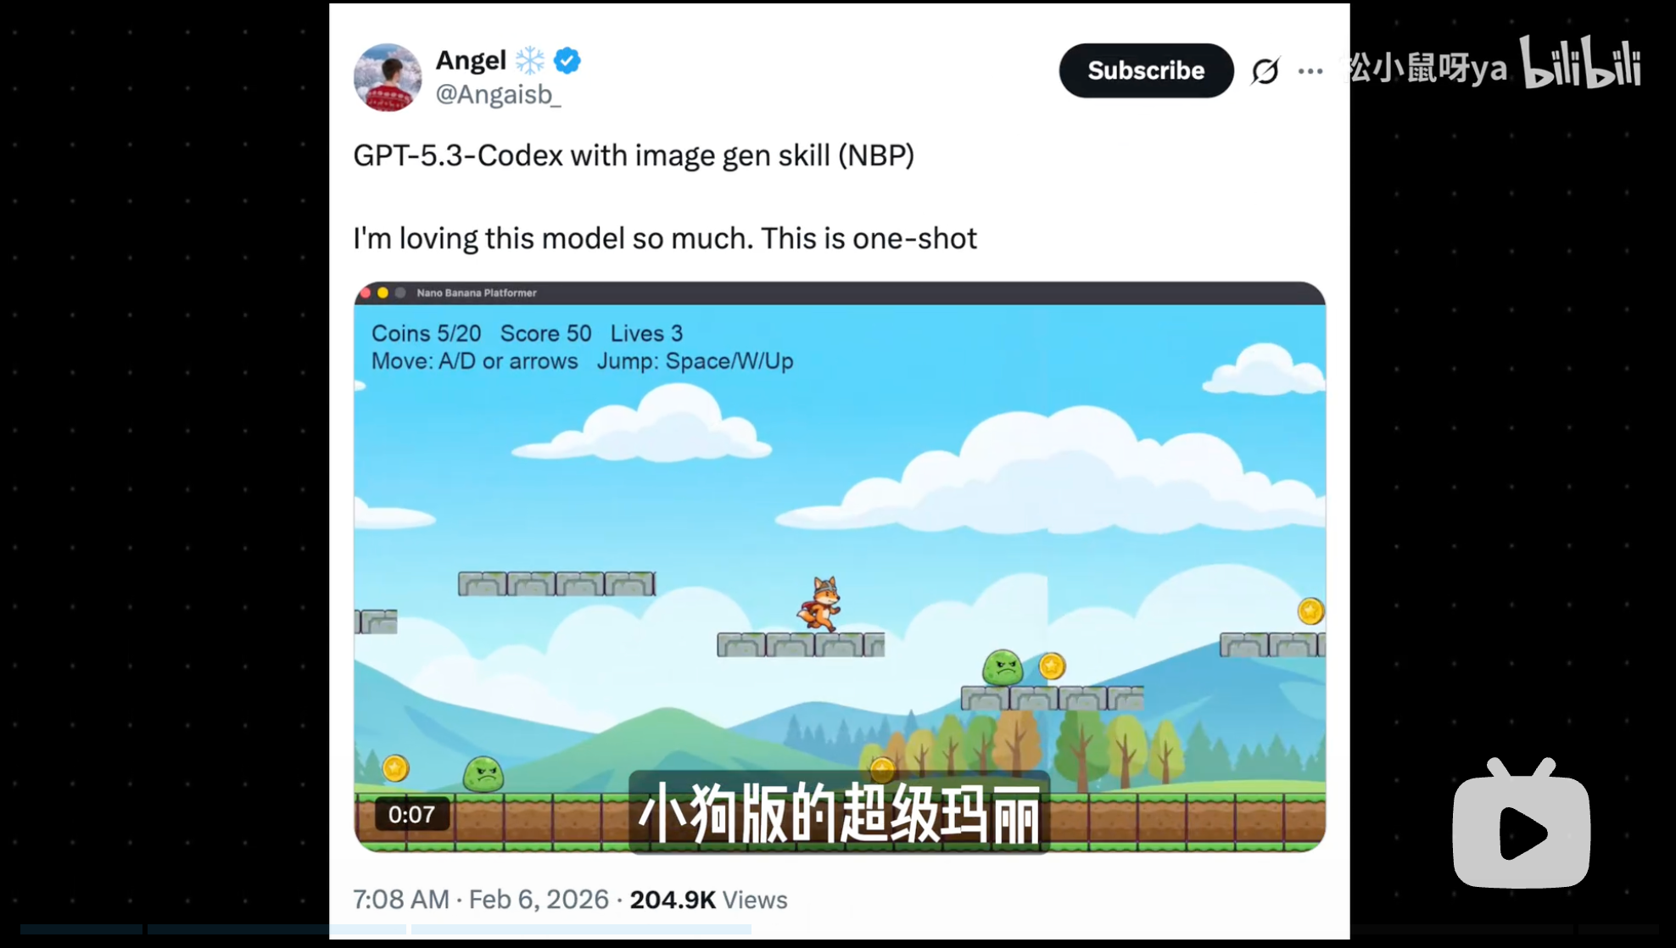Click the blue verified badge next to Angel

tap(567, 61)
